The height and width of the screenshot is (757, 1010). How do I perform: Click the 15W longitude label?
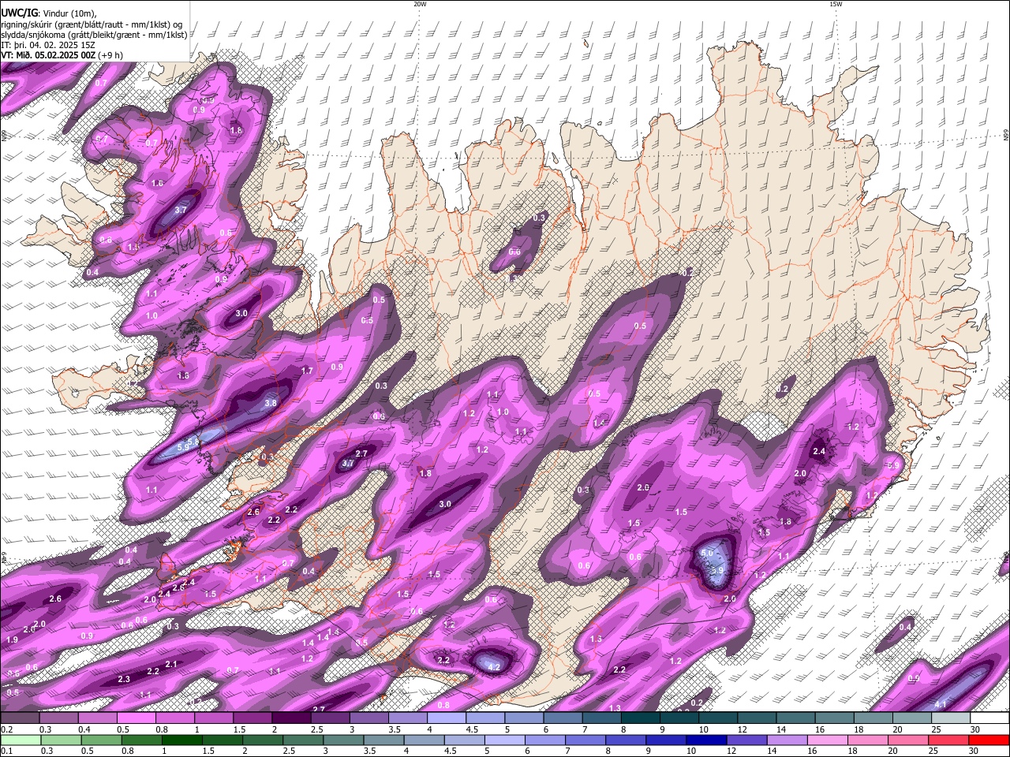click(x=836, y=4)
